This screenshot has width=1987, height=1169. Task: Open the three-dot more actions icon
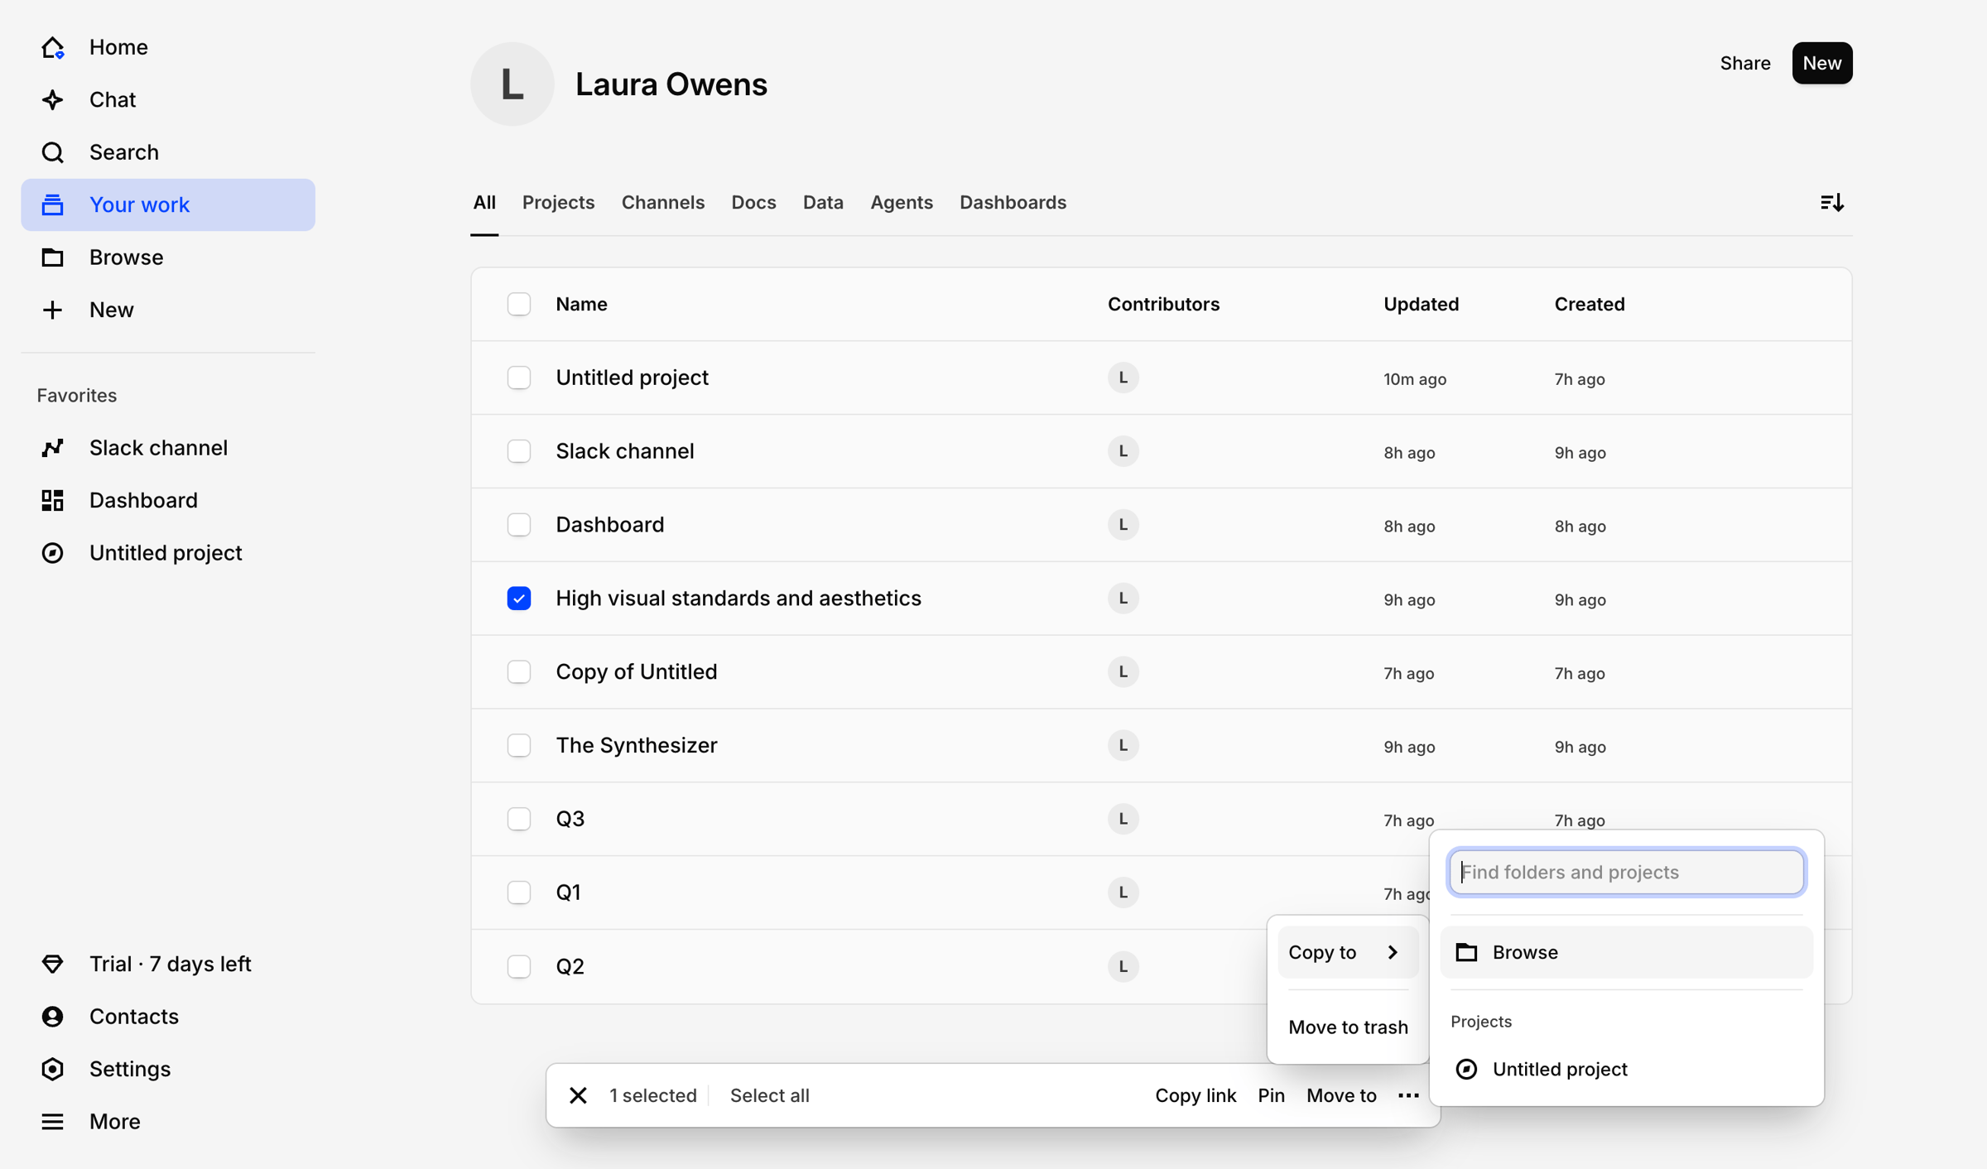point(1408,1095)
